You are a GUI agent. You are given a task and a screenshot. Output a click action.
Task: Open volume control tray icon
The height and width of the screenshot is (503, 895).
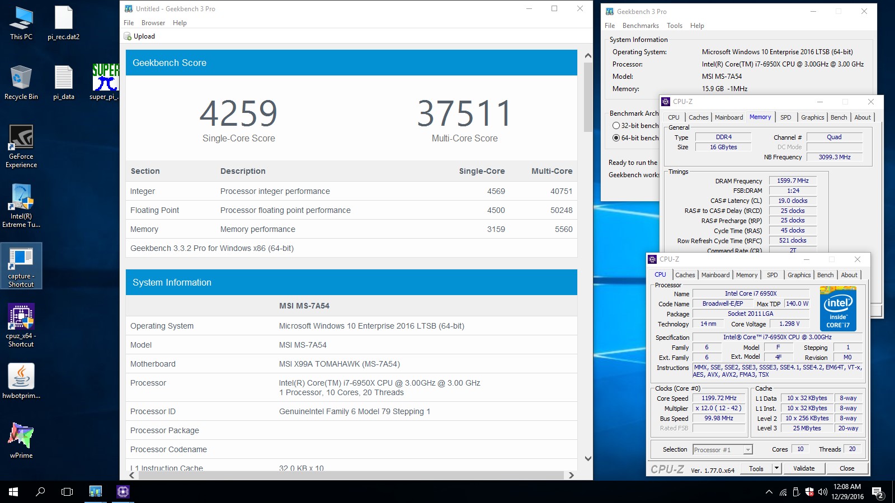click(823, 492)
